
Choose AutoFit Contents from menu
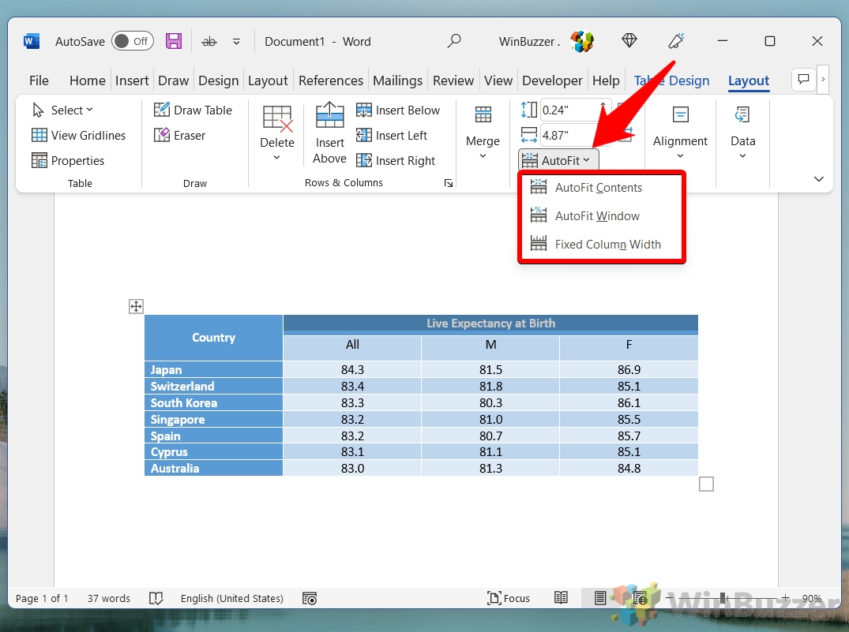pos(598,188)
